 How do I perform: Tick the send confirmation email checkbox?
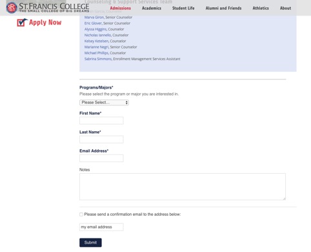81,215
